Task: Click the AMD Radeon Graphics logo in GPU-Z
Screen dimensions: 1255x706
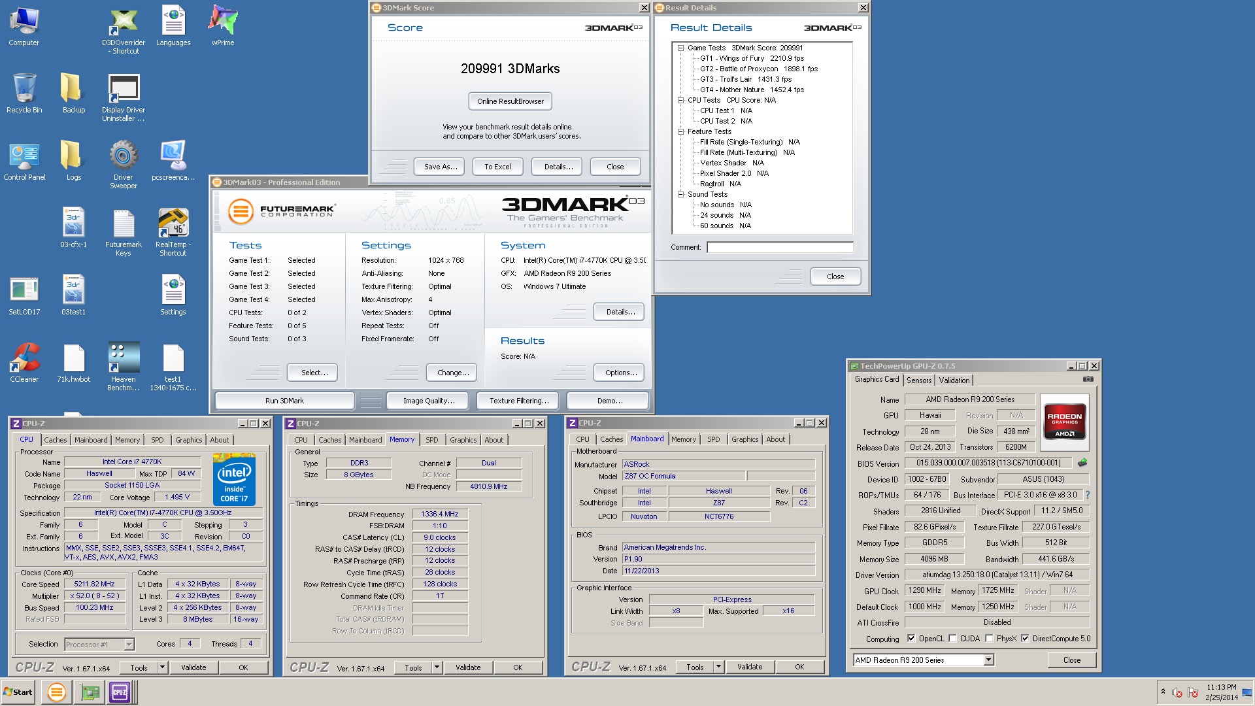Action: click(x=1064, y=423)
